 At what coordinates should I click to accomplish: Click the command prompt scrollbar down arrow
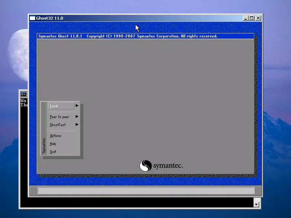pyautogui.click(x=256, y=205)
